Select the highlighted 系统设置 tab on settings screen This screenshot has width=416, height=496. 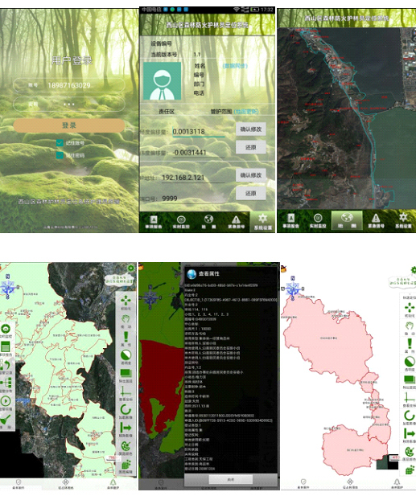pos(262,222)
